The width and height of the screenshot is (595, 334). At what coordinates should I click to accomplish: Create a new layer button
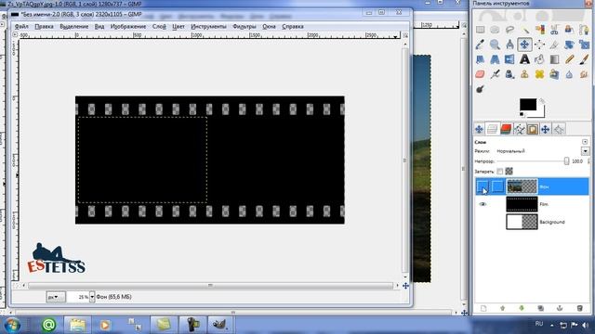[x=483, y=308]
